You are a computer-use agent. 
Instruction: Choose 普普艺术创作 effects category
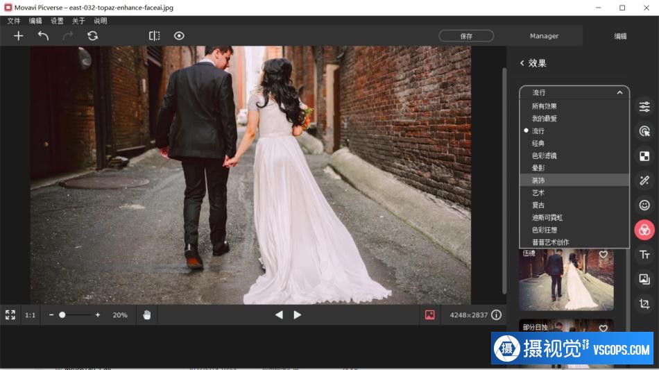coord(574,242)
